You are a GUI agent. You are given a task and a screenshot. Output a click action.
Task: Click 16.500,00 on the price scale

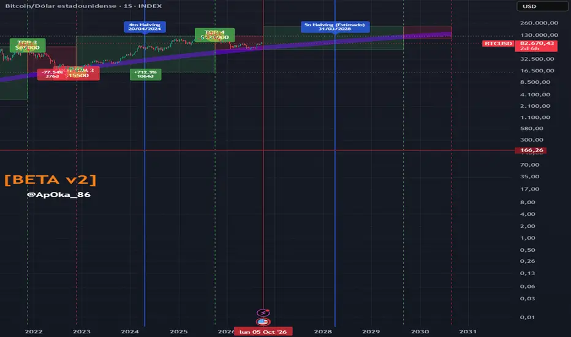pos(537,70)
